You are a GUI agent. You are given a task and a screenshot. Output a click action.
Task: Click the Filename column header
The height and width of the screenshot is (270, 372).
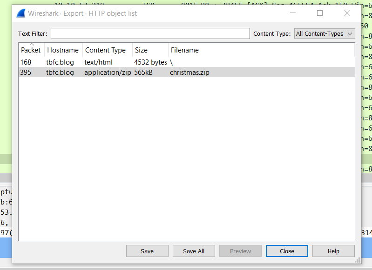185,50
